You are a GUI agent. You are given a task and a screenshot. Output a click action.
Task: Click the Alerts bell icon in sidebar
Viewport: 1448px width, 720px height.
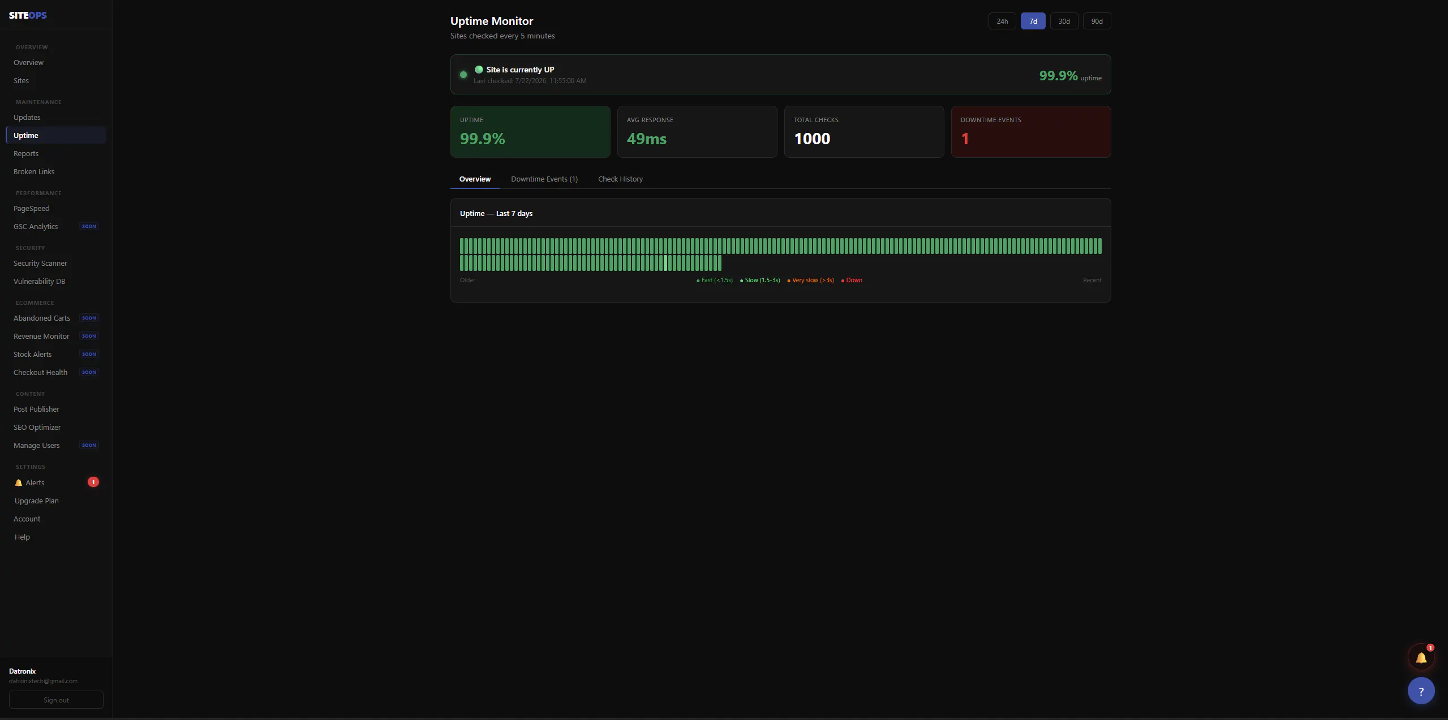(19, 482)
